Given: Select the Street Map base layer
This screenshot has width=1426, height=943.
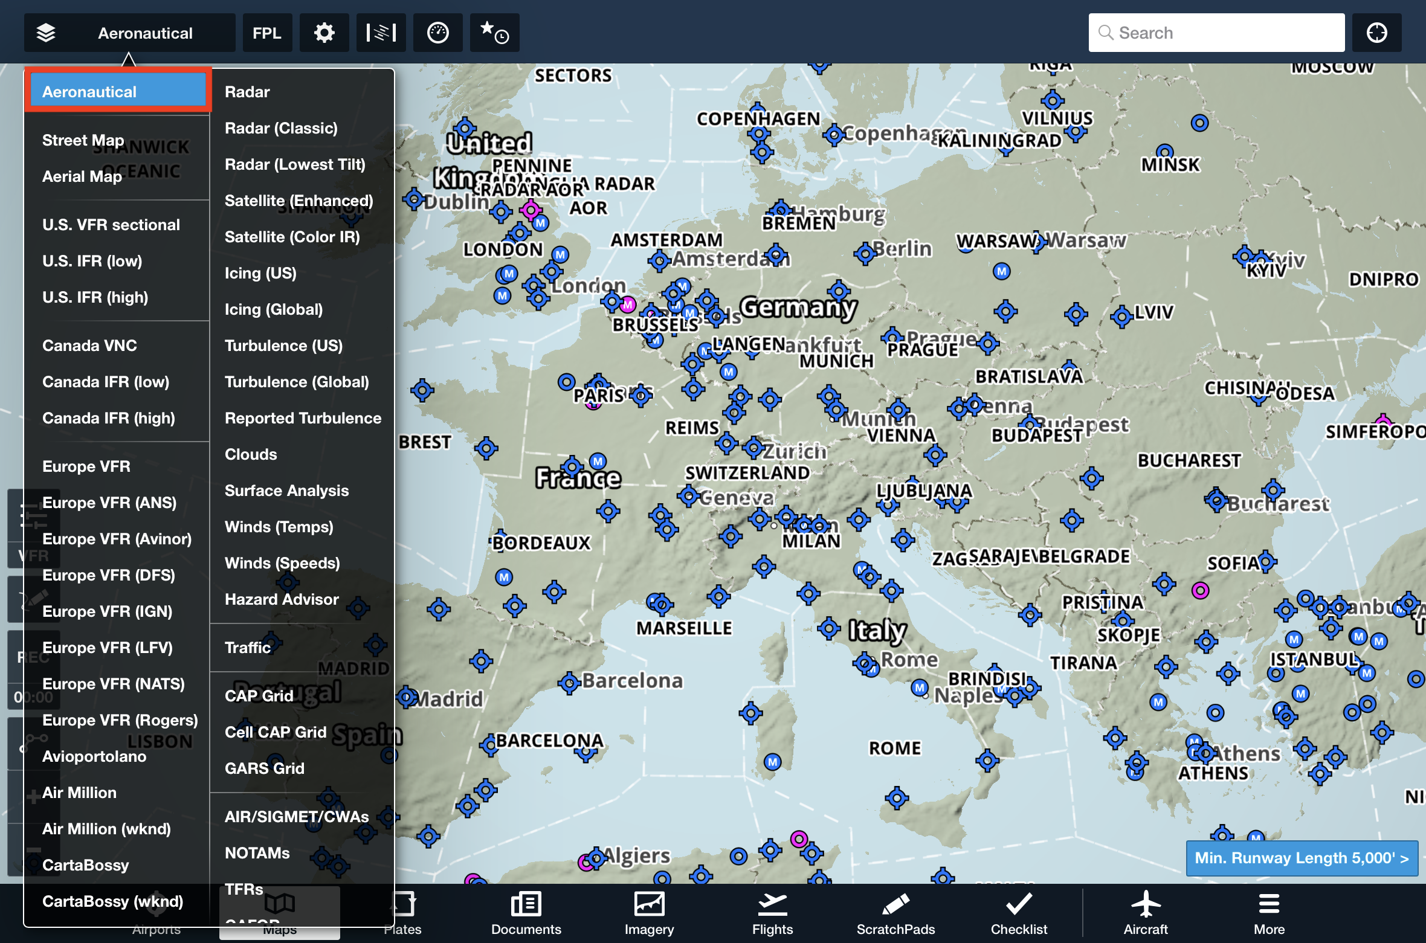Looking at the screenshot, I should pos(83,140).
